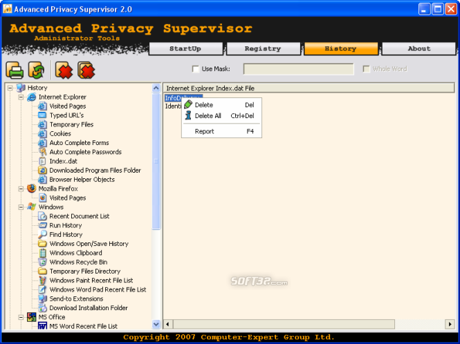Maximize the Advanced Privacy Supervisor window
Image resolution: width=460 pixels, height=344 pixels.
coord(437,9)
